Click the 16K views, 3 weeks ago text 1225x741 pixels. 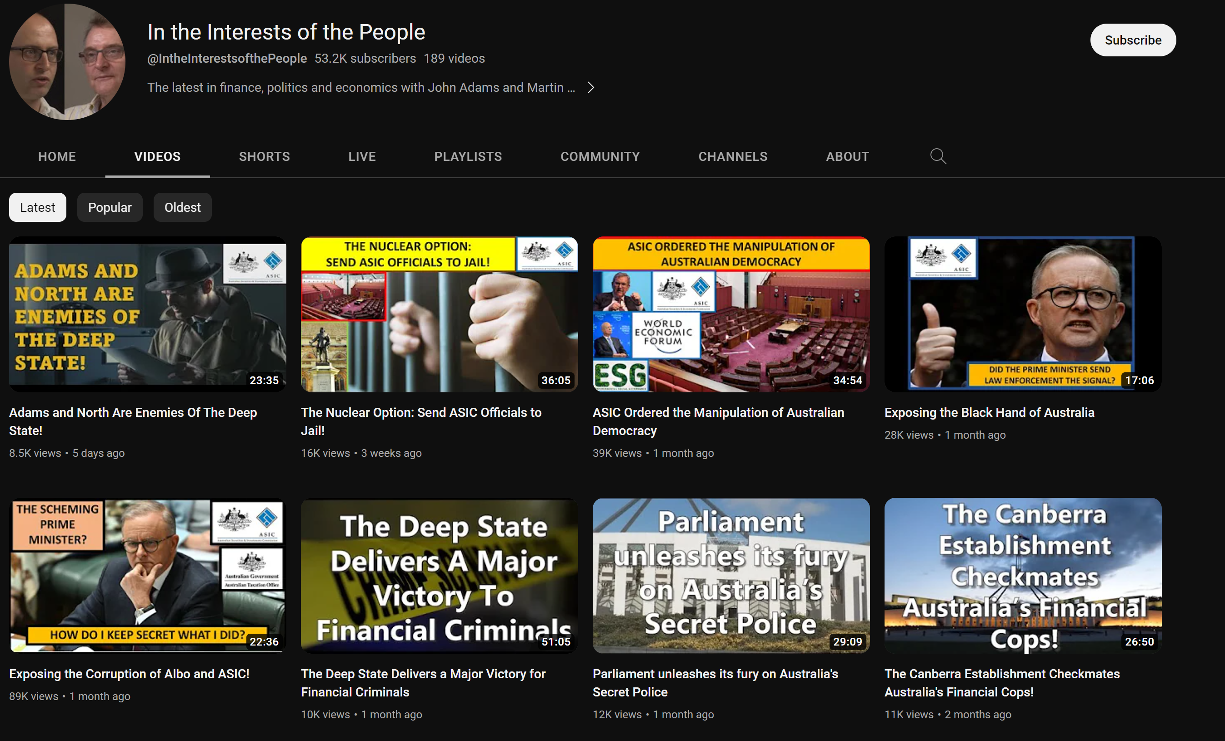(361, 453)
